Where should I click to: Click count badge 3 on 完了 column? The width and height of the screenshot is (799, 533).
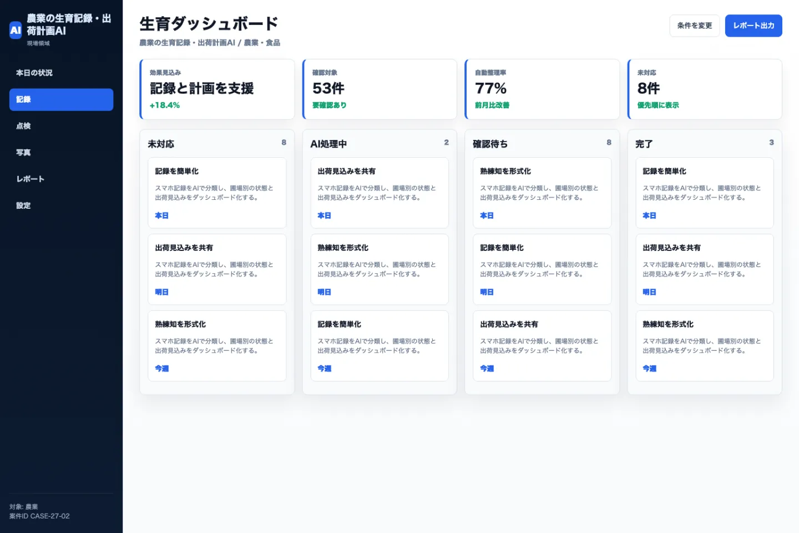tap(771, 143)
